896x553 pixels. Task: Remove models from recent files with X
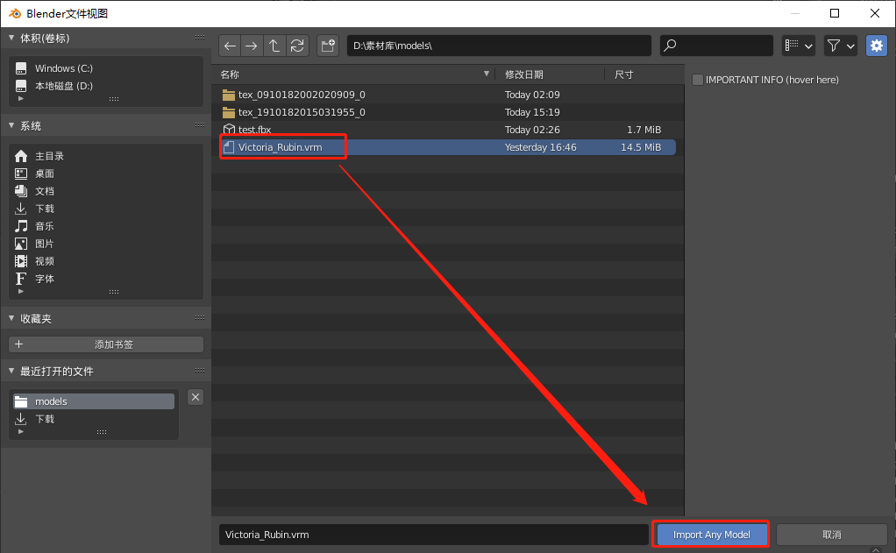pyautogui.click(x=195, y=396)
